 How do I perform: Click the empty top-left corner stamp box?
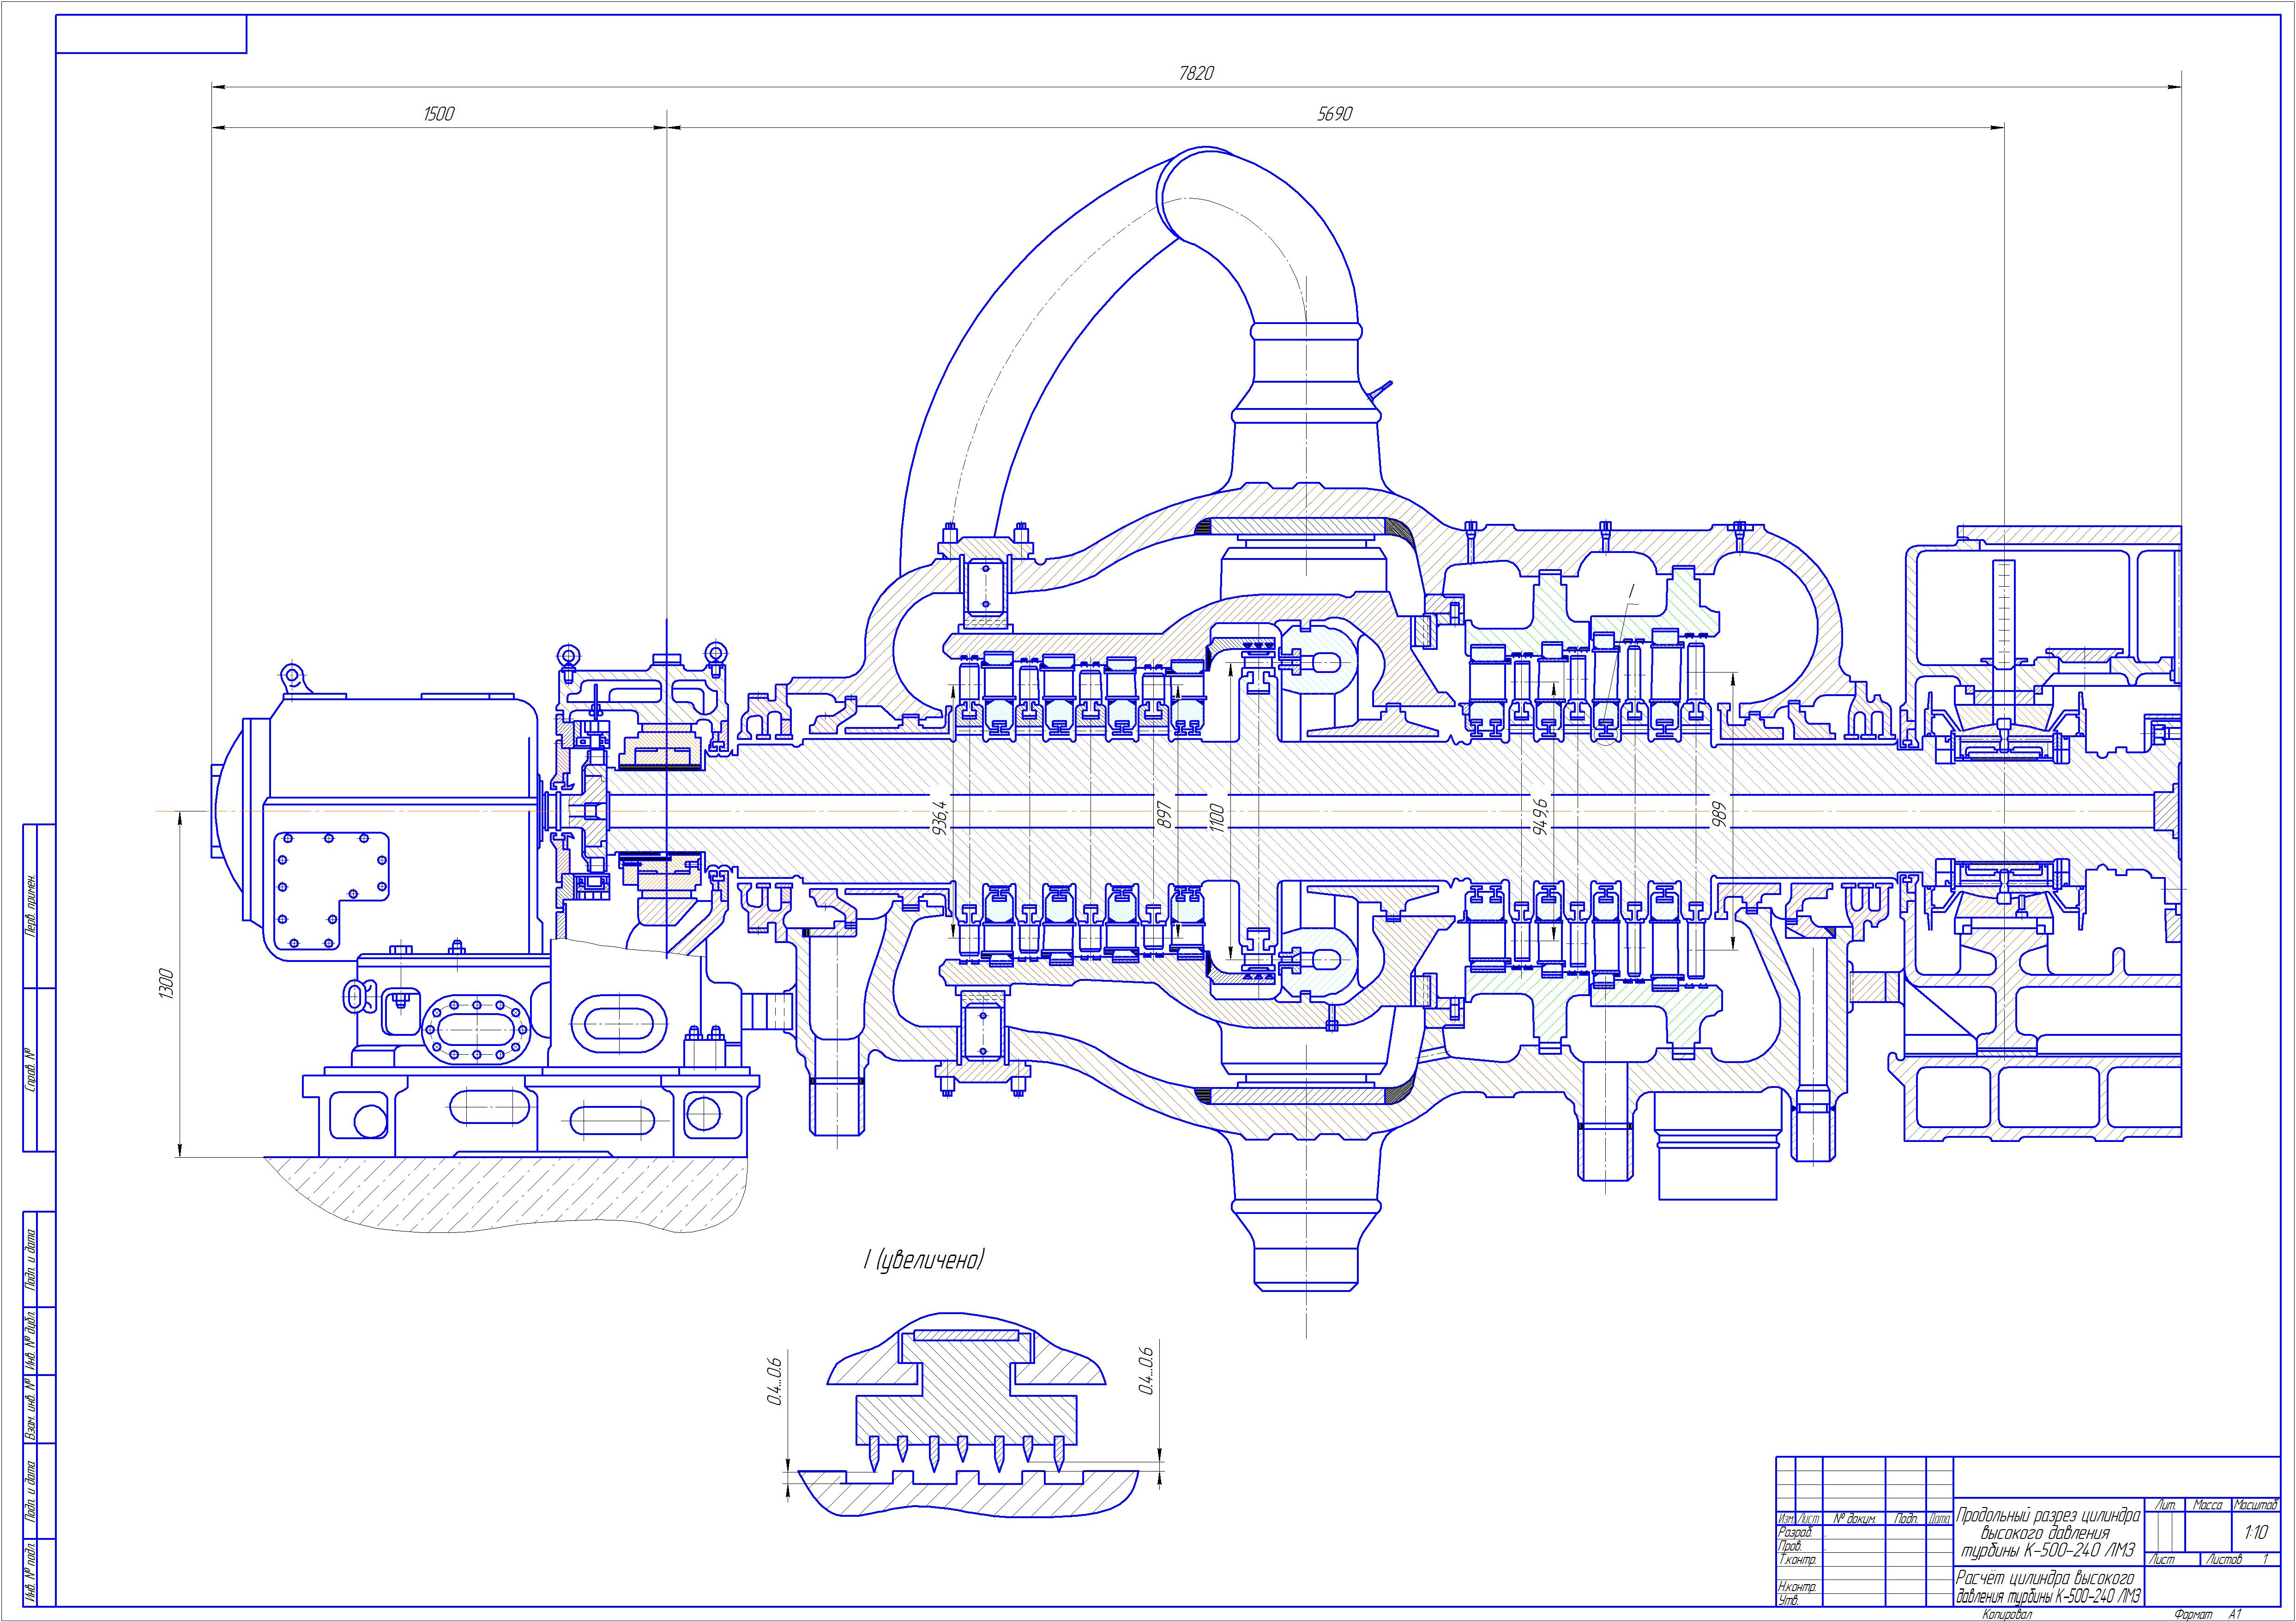pos(151,34)
